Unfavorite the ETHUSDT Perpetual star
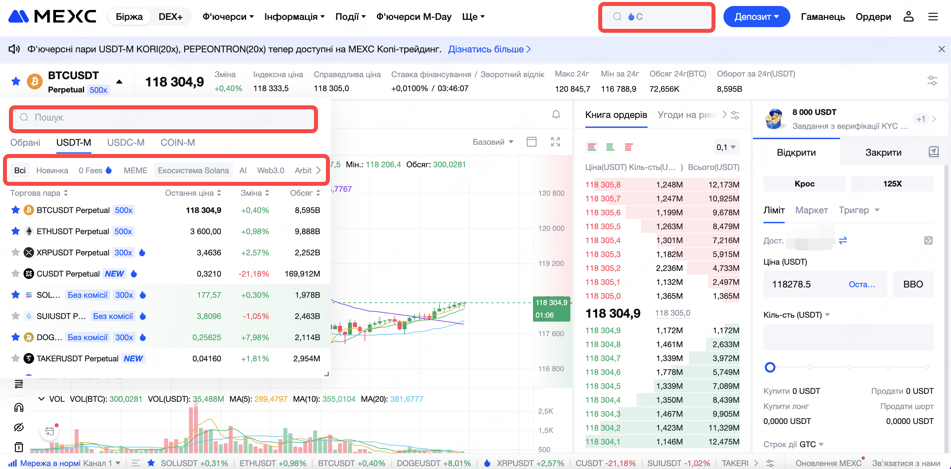Screen dimensions: 951x469 pos(16,232)
